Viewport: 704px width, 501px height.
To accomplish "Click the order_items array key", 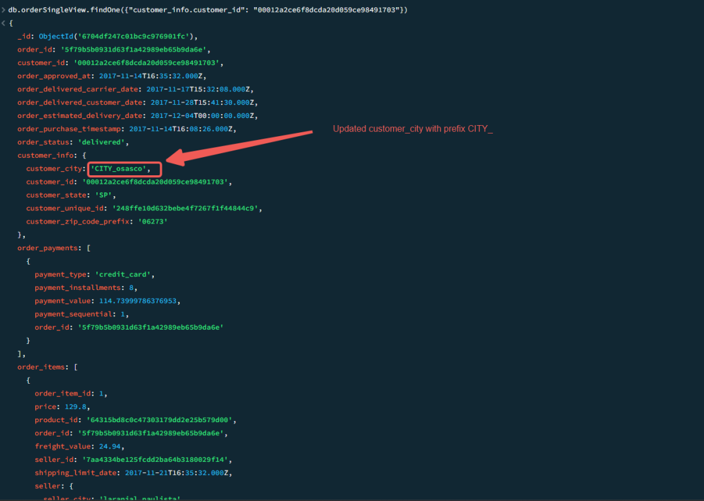I will coord(41,367).
